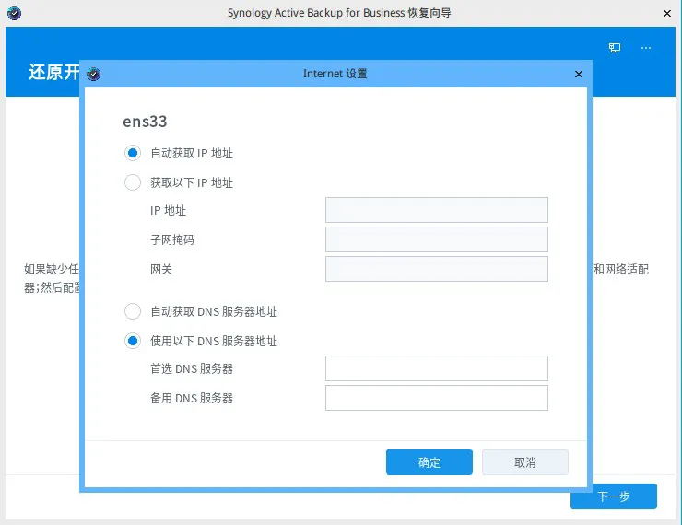Click the ens33 adapter heading
The height and width of the screenshot is (525, 682).
(x=145, y=122)
